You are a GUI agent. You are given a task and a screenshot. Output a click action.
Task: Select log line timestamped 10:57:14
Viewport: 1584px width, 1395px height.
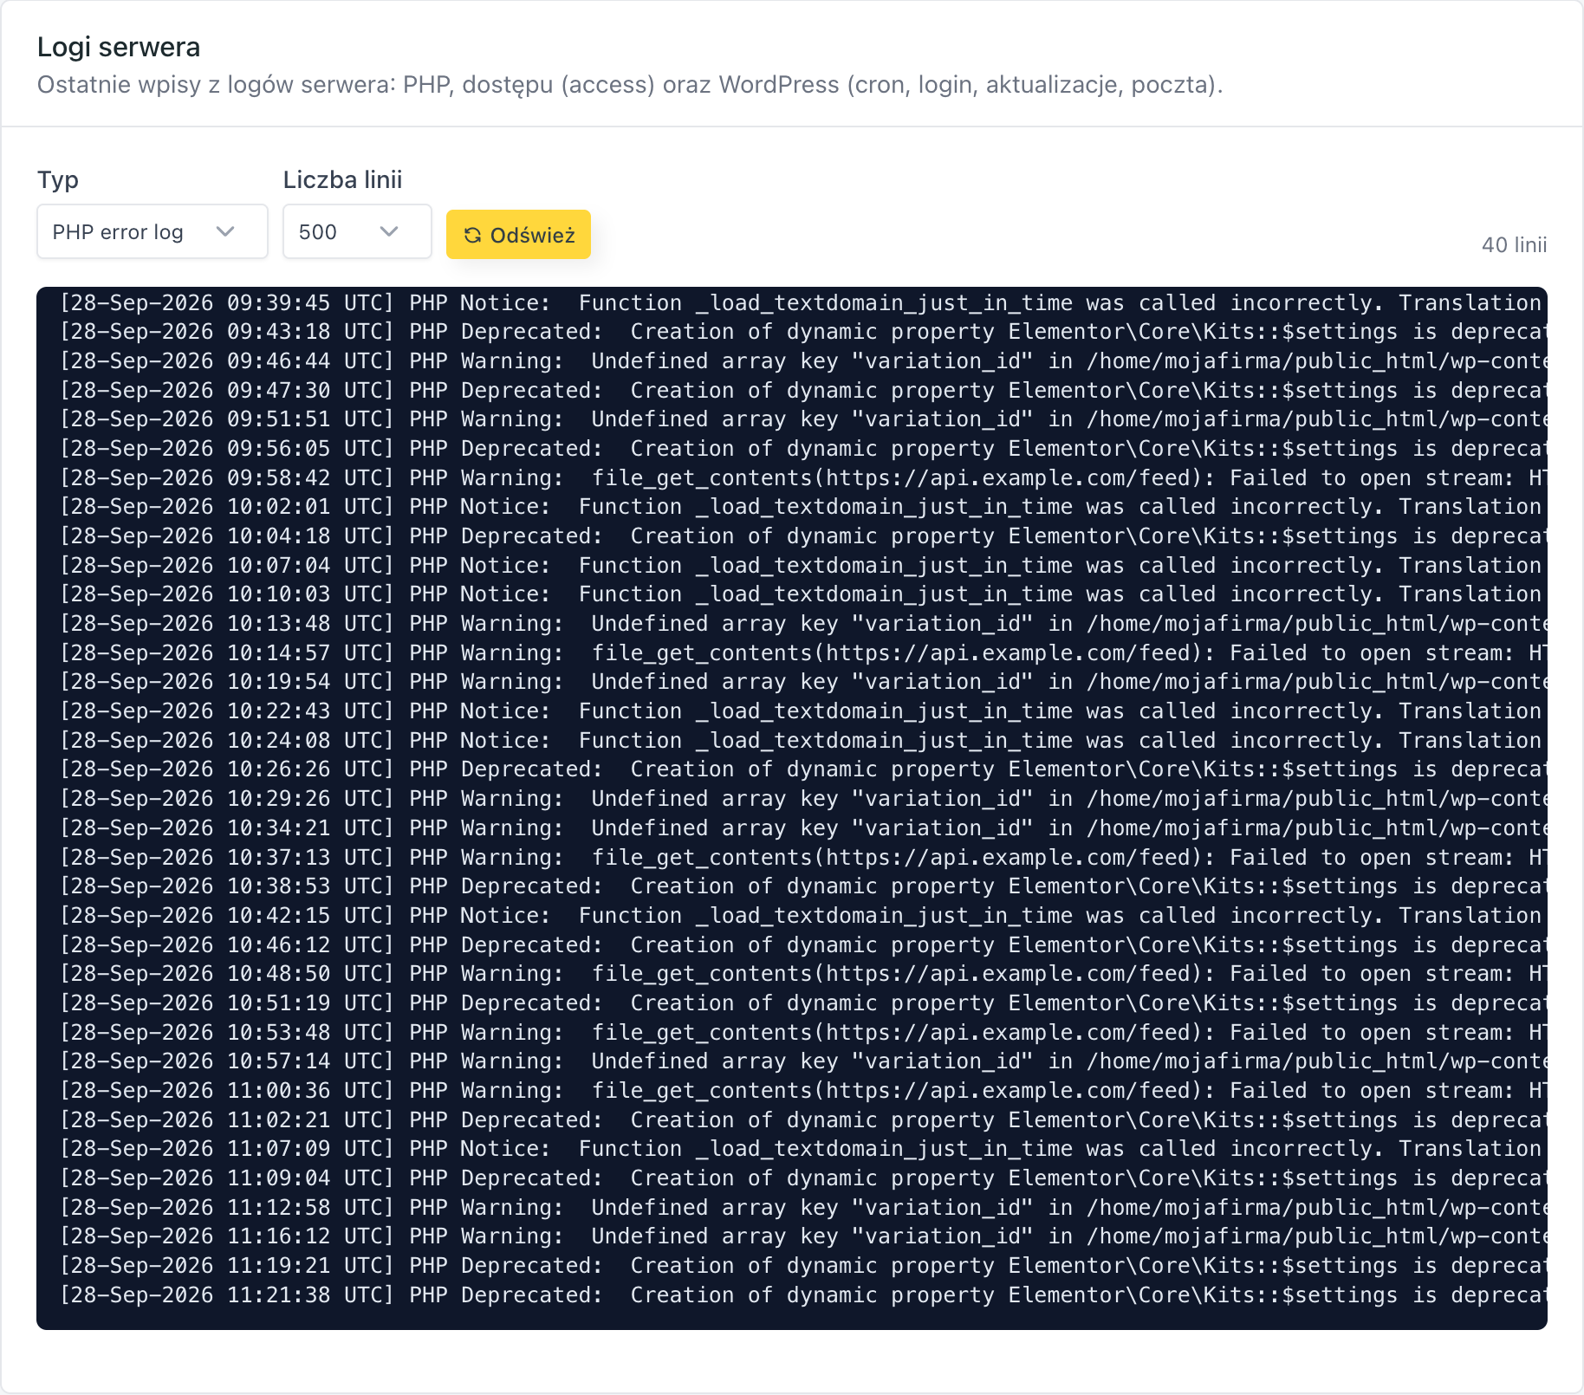point(803,1061)
